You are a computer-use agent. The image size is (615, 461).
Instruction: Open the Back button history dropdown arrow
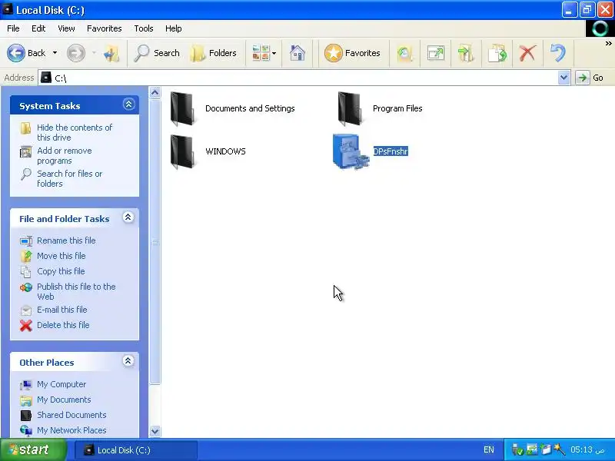click(55, 53)
